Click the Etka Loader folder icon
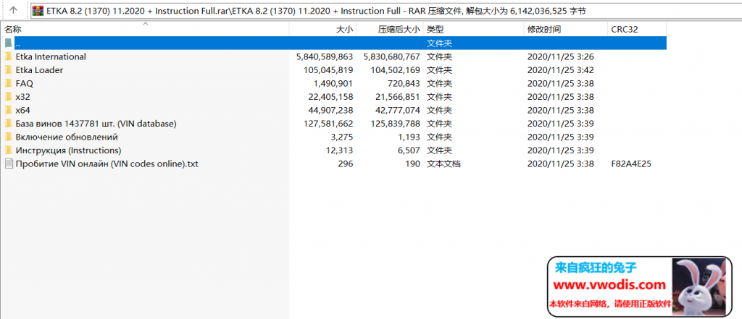Screen dimensions: 742x319 [8, 70]
